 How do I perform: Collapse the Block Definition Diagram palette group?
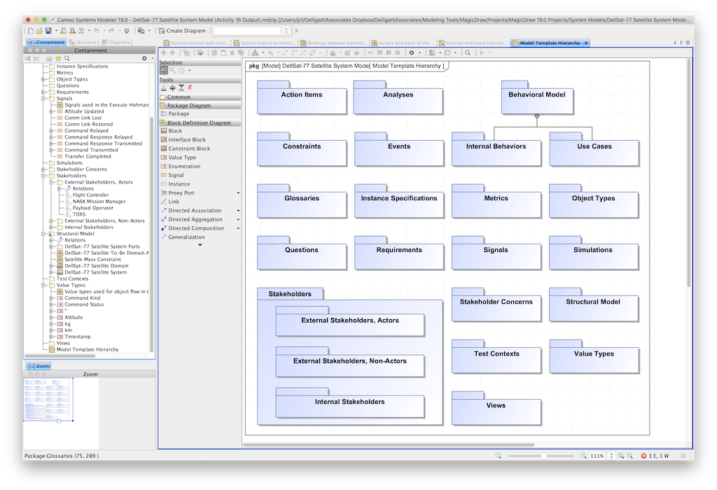click(199, 122)
